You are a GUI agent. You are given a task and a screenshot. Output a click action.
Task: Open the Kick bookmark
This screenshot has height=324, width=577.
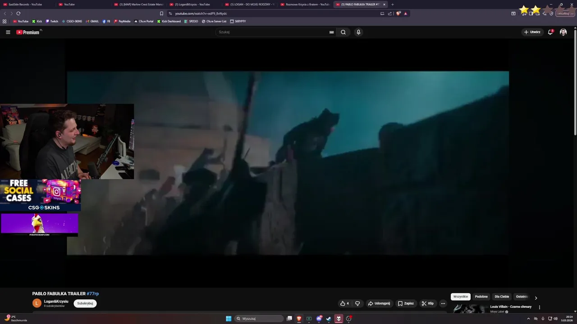tap(37, 21)
